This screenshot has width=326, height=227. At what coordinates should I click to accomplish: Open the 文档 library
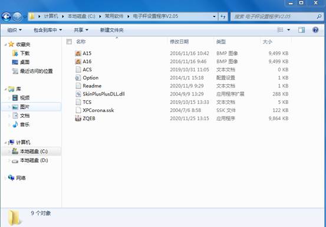click(25, 116)
